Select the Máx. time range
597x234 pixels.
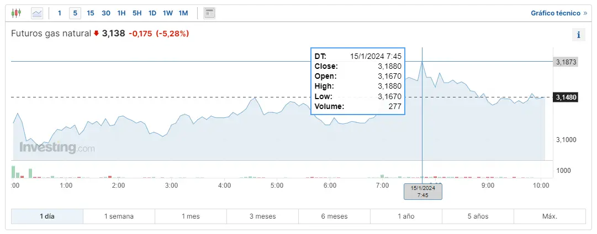tap(550, 216)
